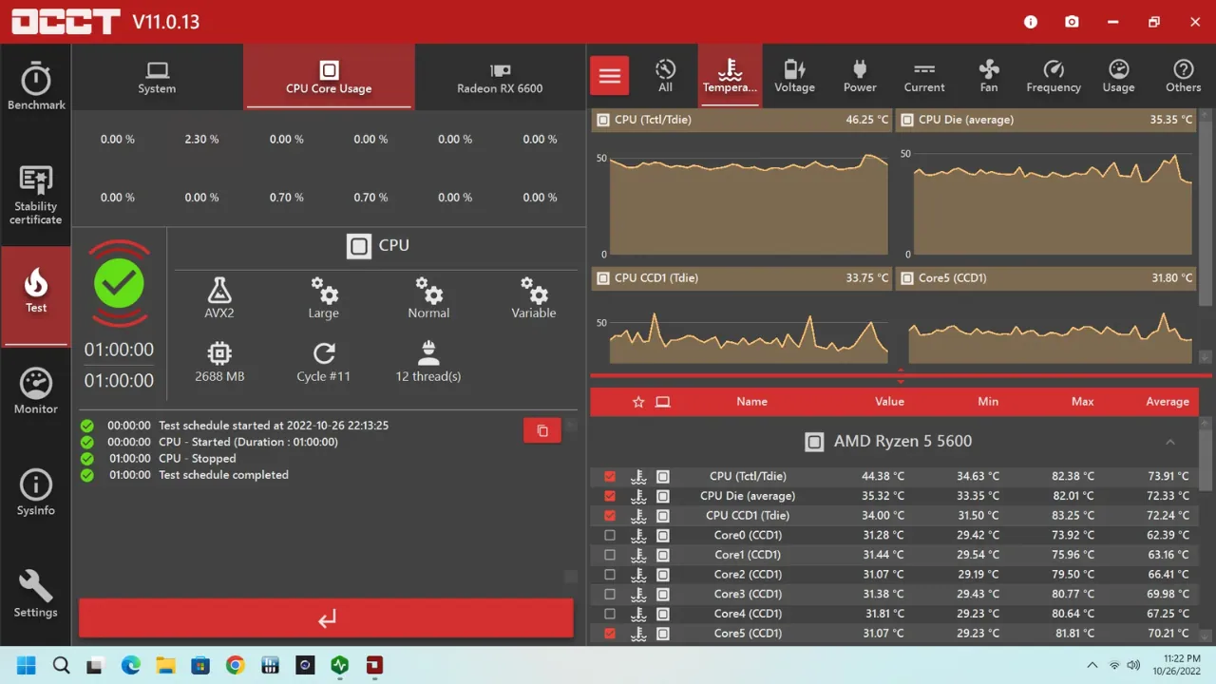
Task: Select the Current sensors tab
Action: coord(924,76)
